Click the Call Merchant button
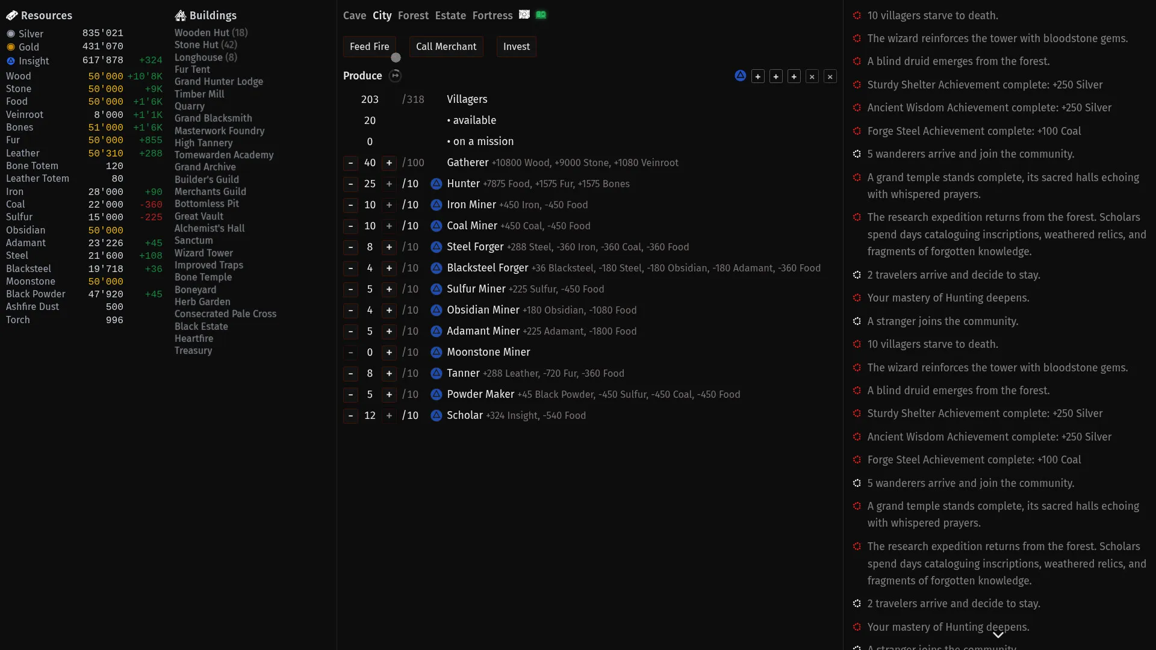 pos(446,46)
